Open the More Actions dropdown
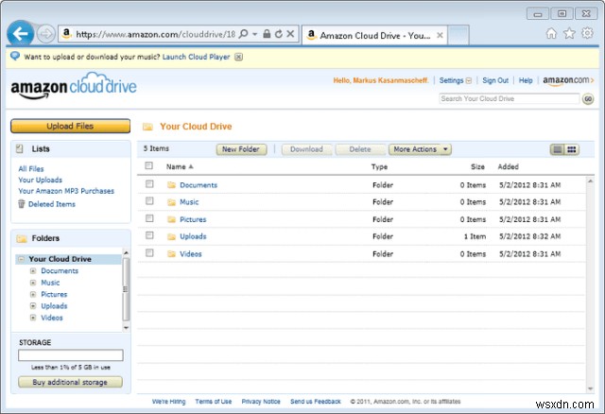Screen dimensions: 605x414 pos(420,149)
